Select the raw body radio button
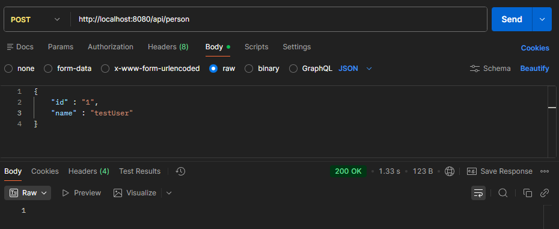This screenshot has height=229, width=559. [x=213, y=69]
